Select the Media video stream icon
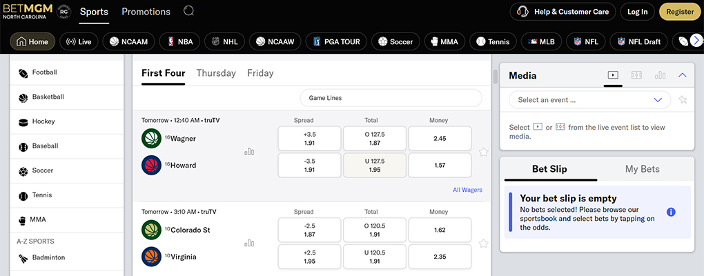Screen dimensions: 704x276 tap(613, 75)
